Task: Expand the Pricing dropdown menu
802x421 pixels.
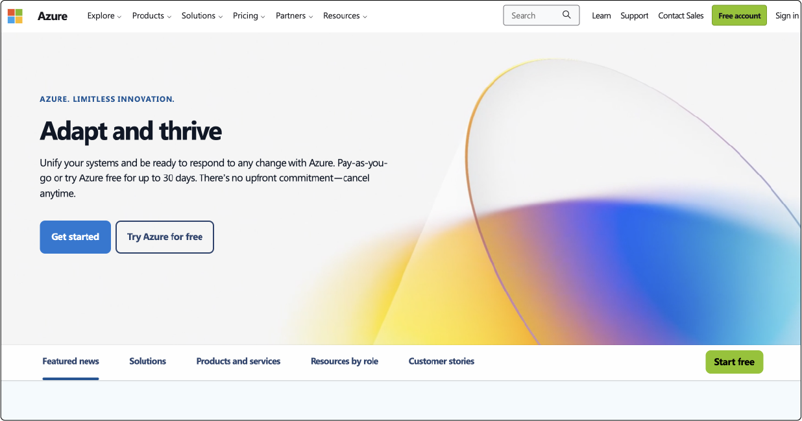Action: 249,16
